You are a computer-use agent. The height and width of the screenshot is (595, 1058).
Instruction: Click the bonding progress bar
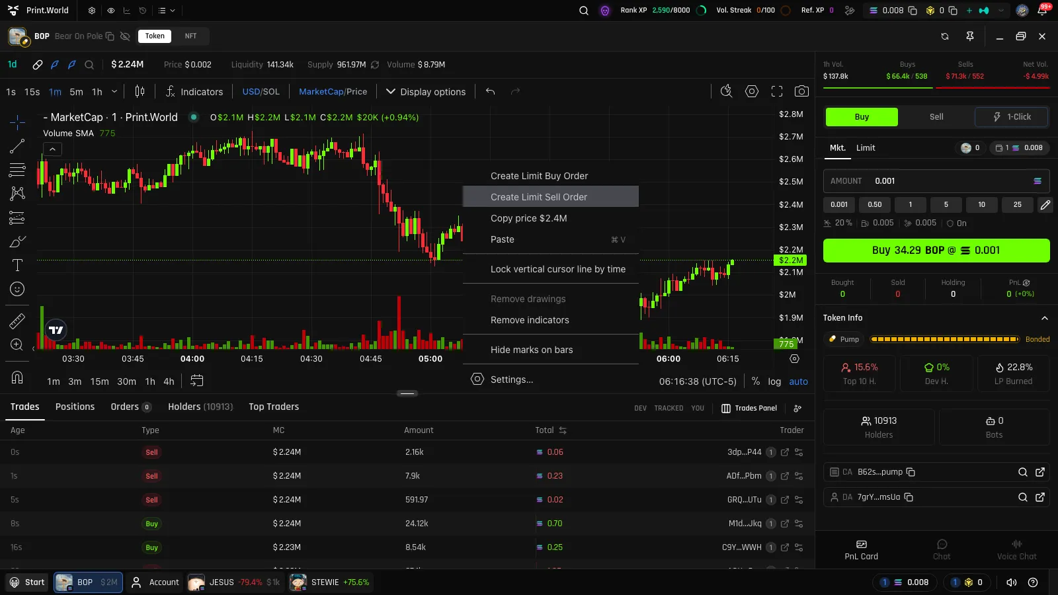tap(944, 339)
